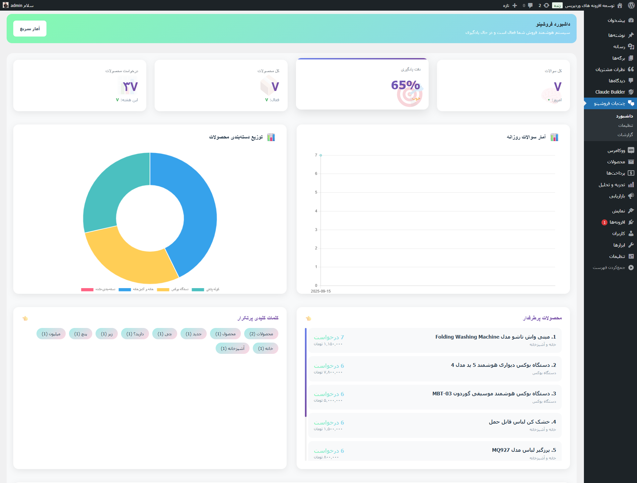Click the WooCommerce (ووکامرس) sidebar icon
Image resolution: width=637 pixels, height=483 pixels.
(631, 150)
